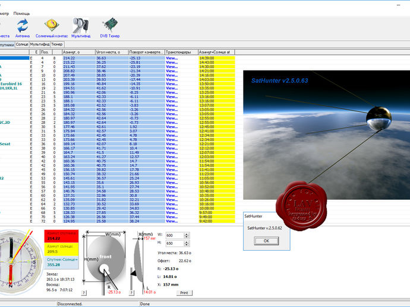
Task: Click the Print button
Action: pos(184,293)
